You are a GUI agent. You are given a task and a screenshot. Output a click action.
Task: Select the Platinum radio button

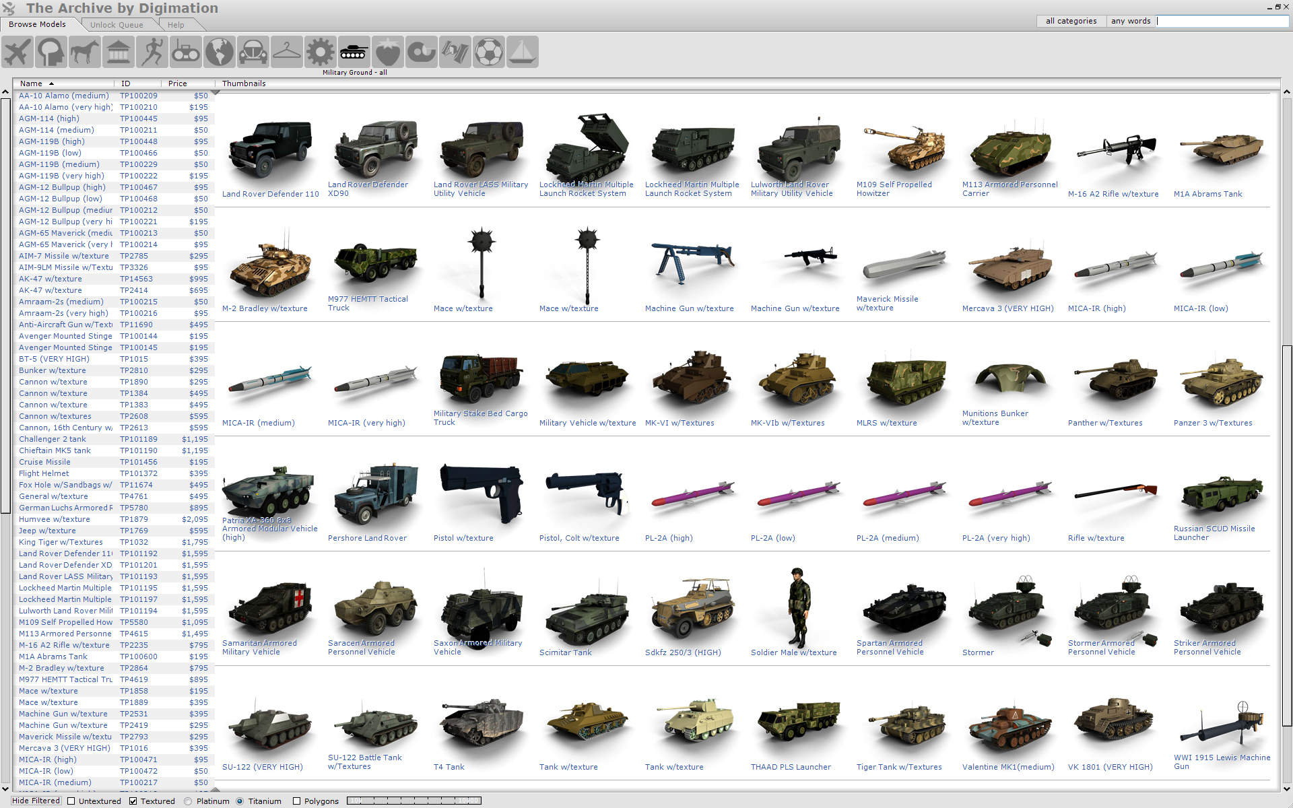coord(189,801)
